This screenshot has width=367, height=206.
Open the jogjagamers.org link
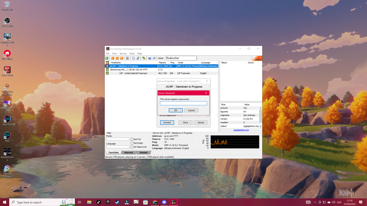pos(241,130)
